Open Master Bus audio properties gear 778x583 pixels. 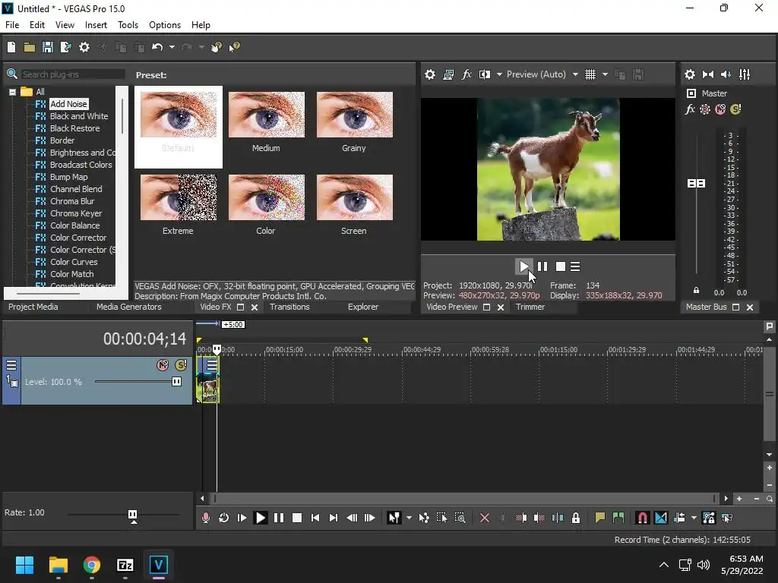tap(690, 74)
